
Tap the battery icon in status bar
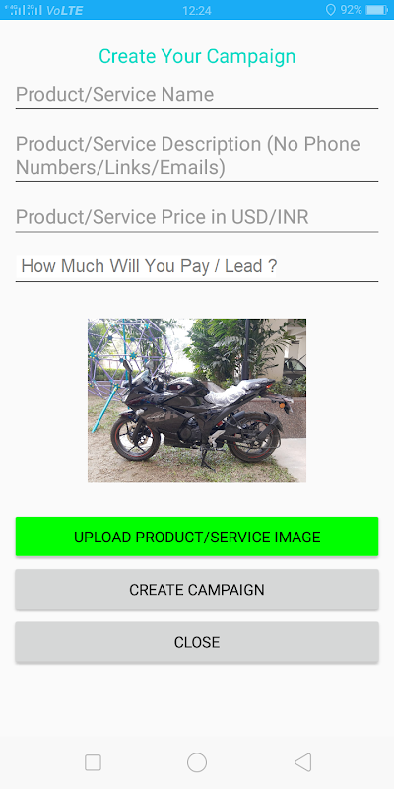(377, 10)
